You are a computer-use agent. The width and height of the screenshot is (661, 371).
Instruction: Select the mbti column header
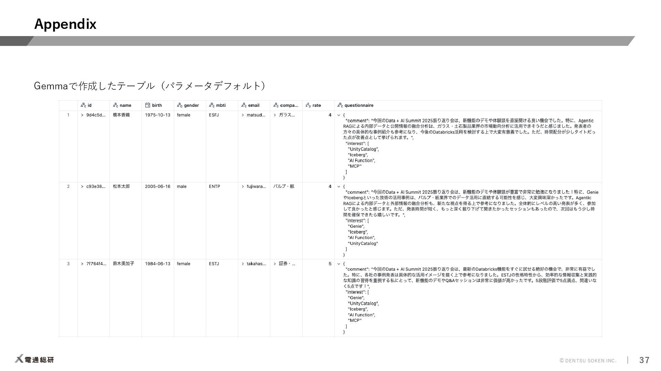222,105
